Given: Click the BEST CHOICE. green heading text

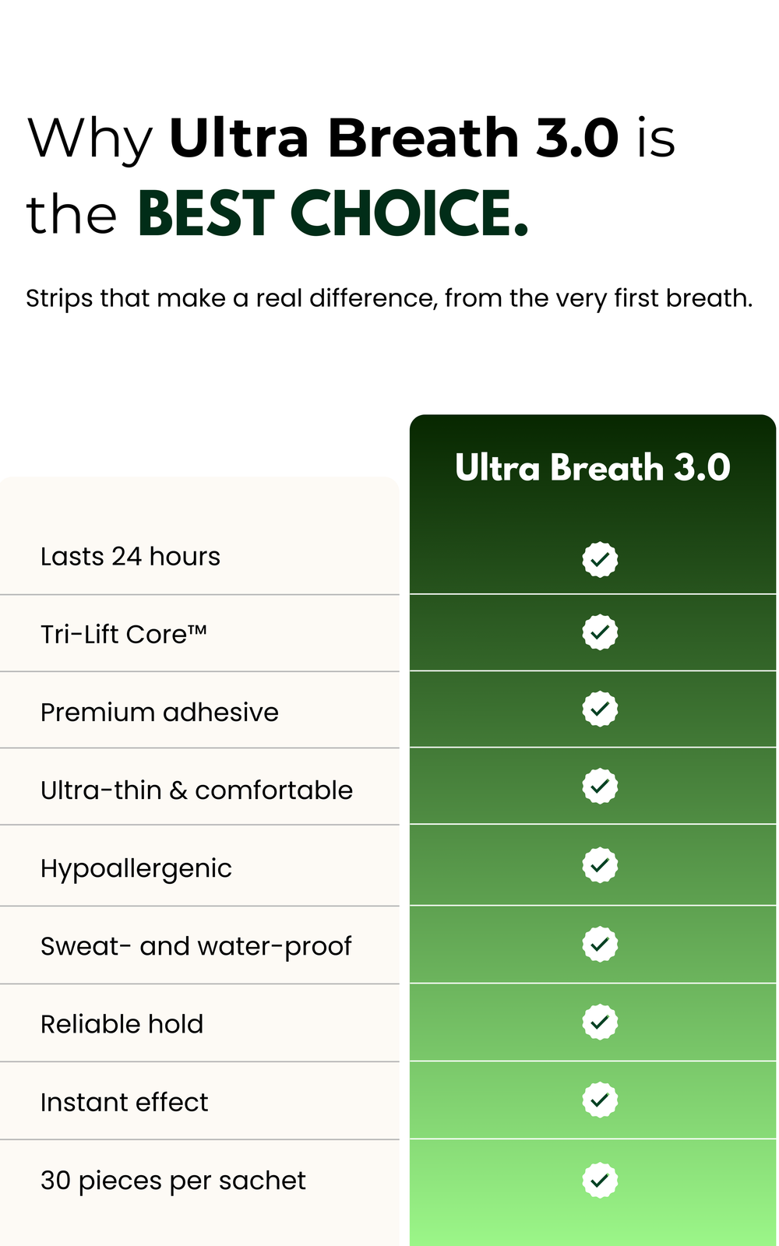Looking at the screenshot, I should (333, 213).
